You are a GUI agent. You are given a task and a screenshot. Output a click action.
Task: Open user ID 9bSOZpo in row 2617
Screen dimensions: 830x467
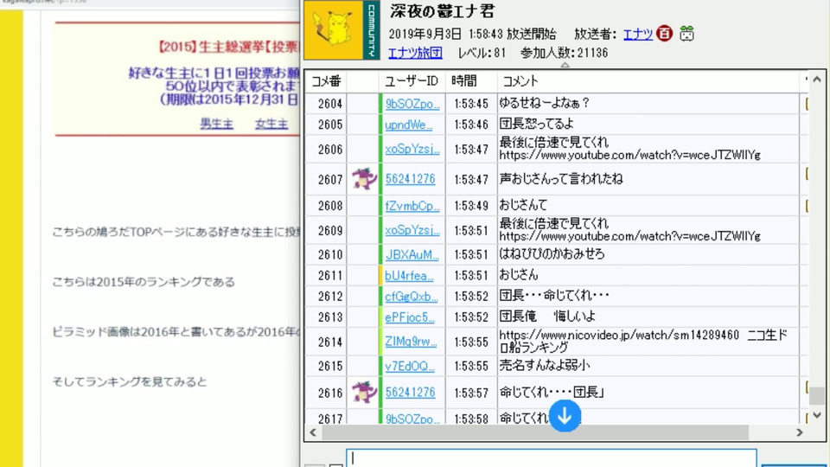click(412, 419)
